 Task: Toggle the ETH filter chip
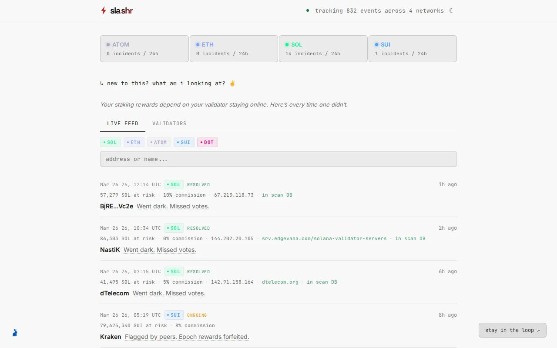pyautogui.click(x=134, y=142)
